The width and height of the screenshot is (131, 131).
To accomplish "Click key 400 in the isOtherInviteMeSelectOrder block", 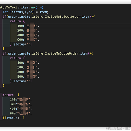I will click(x=20, y=35).
